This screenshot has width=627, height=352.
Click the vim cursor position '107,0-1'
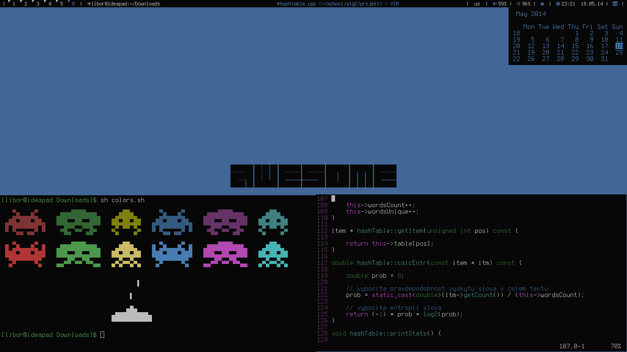coord(572,346)
